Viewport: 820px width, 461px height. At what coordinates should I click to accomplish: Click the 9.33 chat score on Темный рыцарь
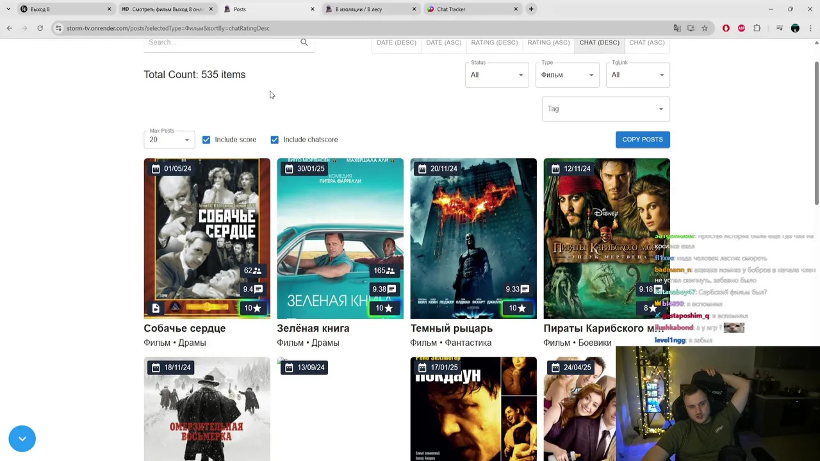[x=517, y=289]
